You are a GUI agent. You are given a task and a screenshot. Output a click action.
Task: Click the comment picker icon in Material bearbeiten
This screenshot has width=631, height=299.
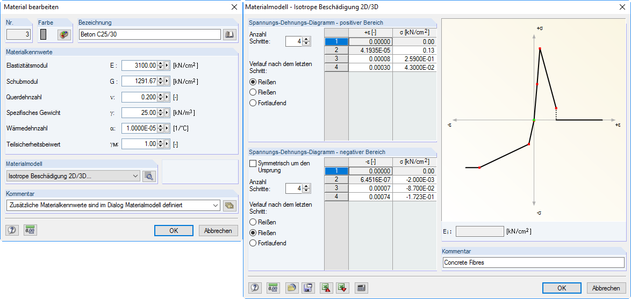(x=230, y=206)
